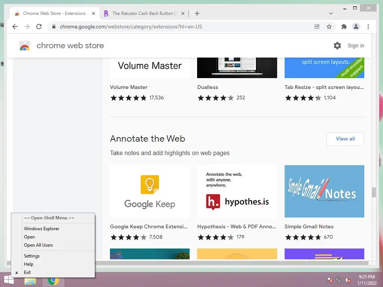This screenshot has width=383, height=287.
Task: Open Action Center flag tray icon
Action: (x=330, y=280)
